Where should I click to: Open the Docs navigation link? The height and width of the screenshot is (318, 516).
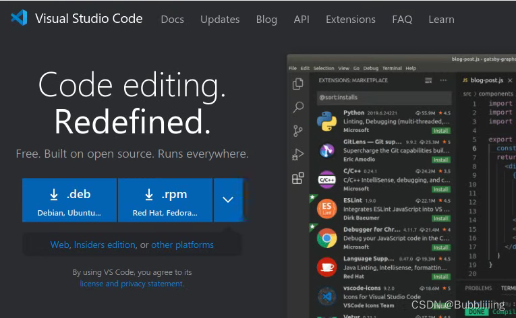(x=172, y=20)
